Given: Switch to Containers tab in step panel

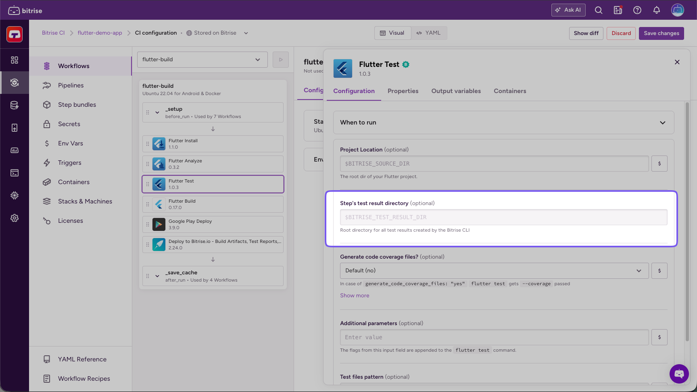Looking at the screenshot, I should 510,91.
